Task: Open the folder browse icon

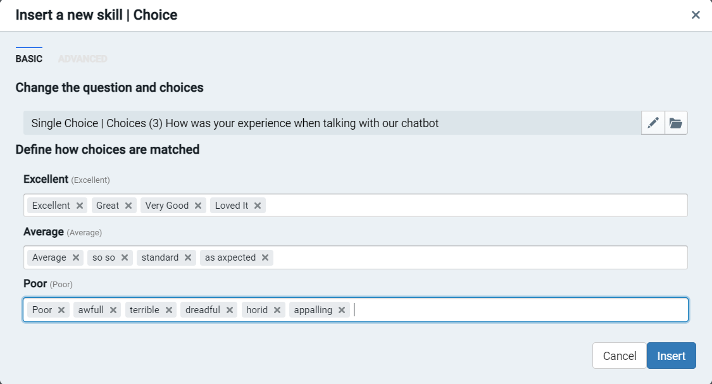Action: click(x=676, y=123)
